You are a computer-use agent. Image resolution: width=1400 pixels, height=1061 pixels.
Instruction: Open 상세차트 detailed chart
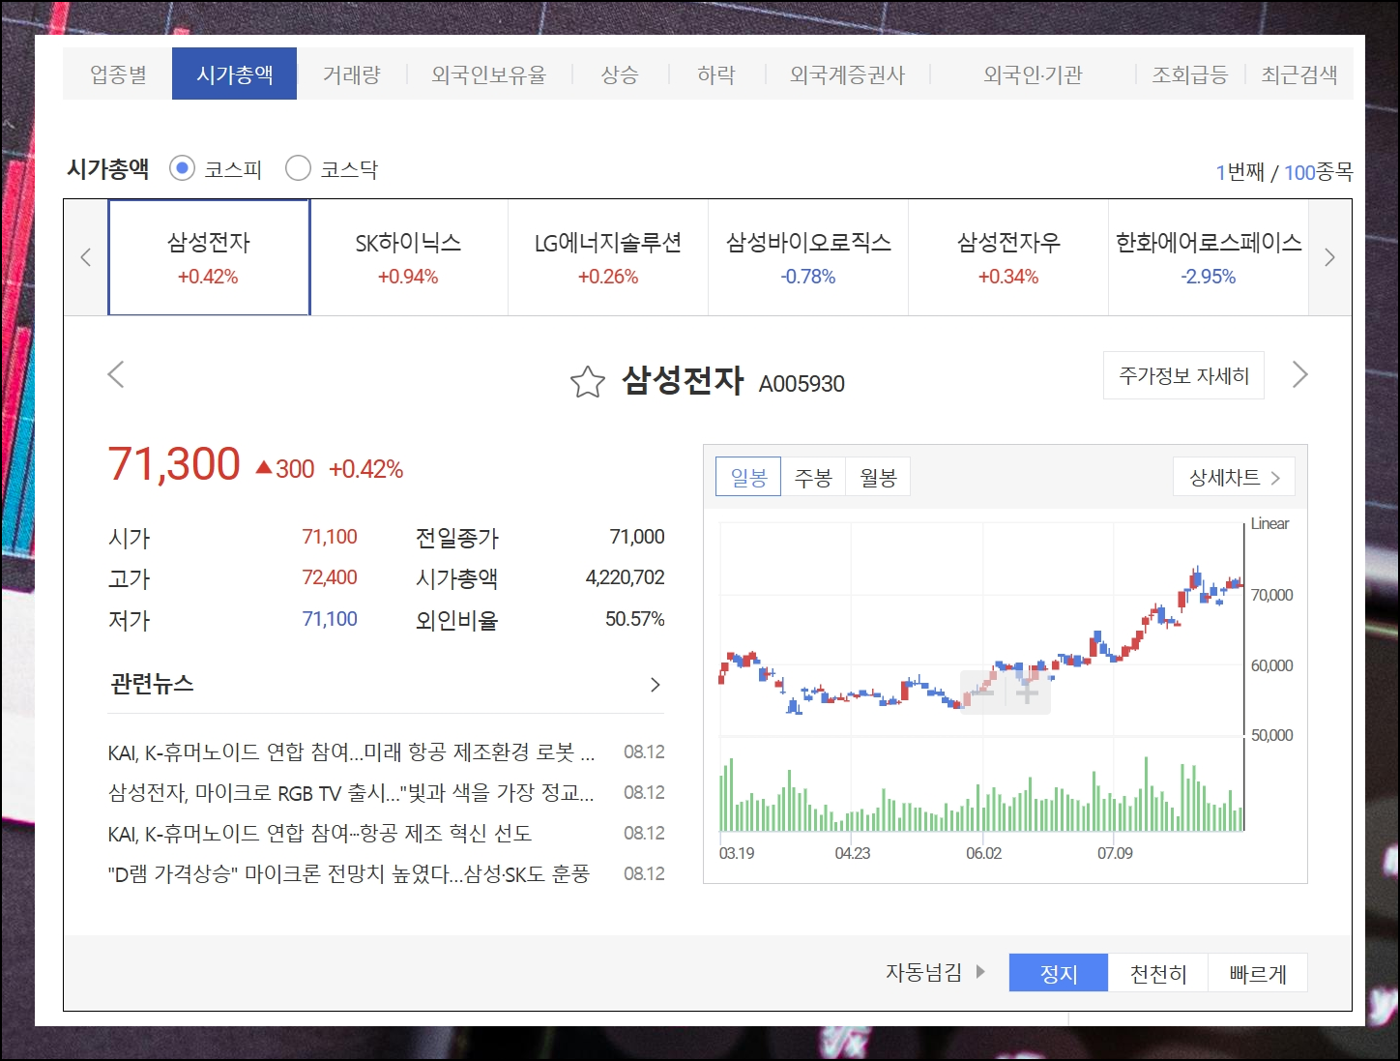(1234, 477)
